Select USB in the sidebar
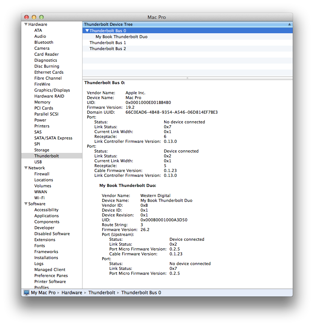 38,162
